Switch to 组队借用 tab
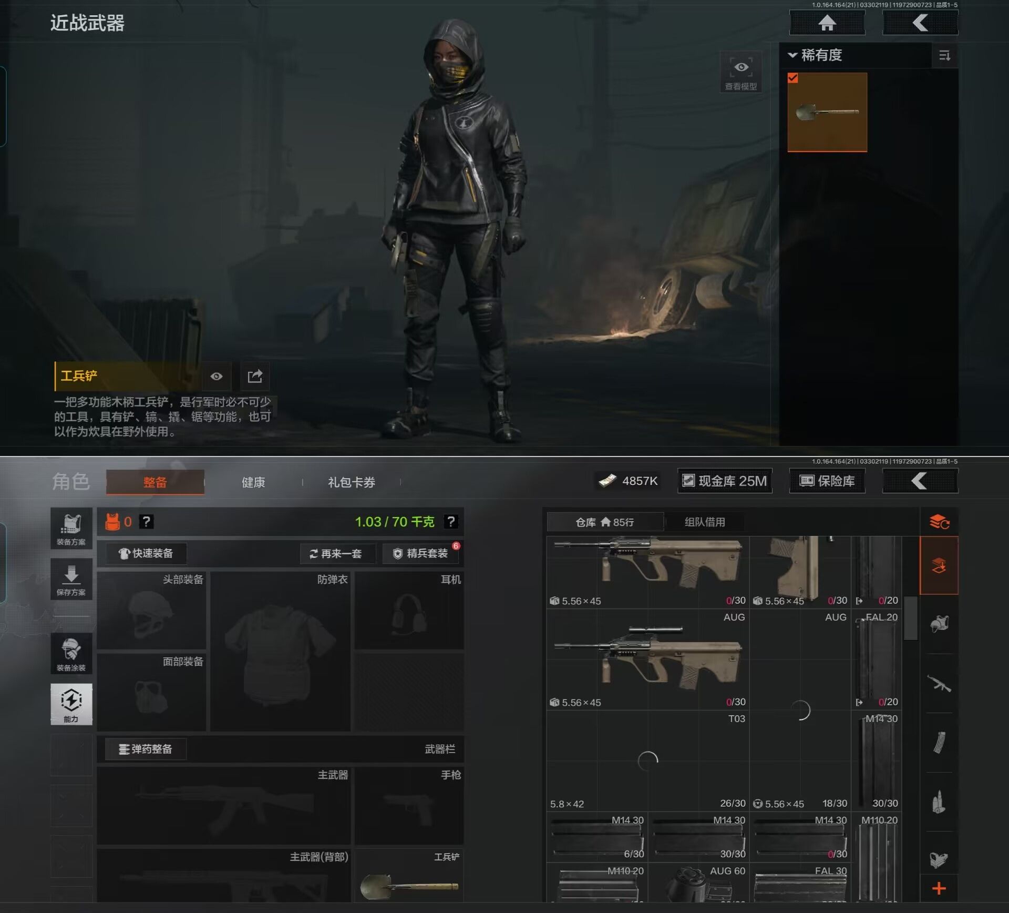Viewport: 1009px width, 913px height. point(704,522)
